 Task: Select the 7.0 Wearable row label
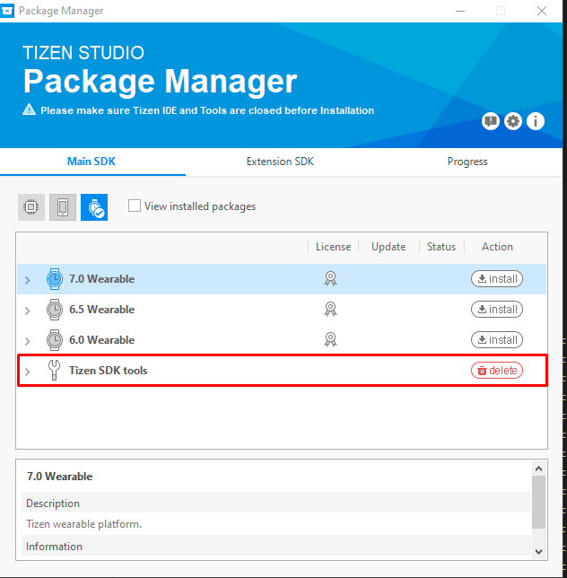click(101, 279)
